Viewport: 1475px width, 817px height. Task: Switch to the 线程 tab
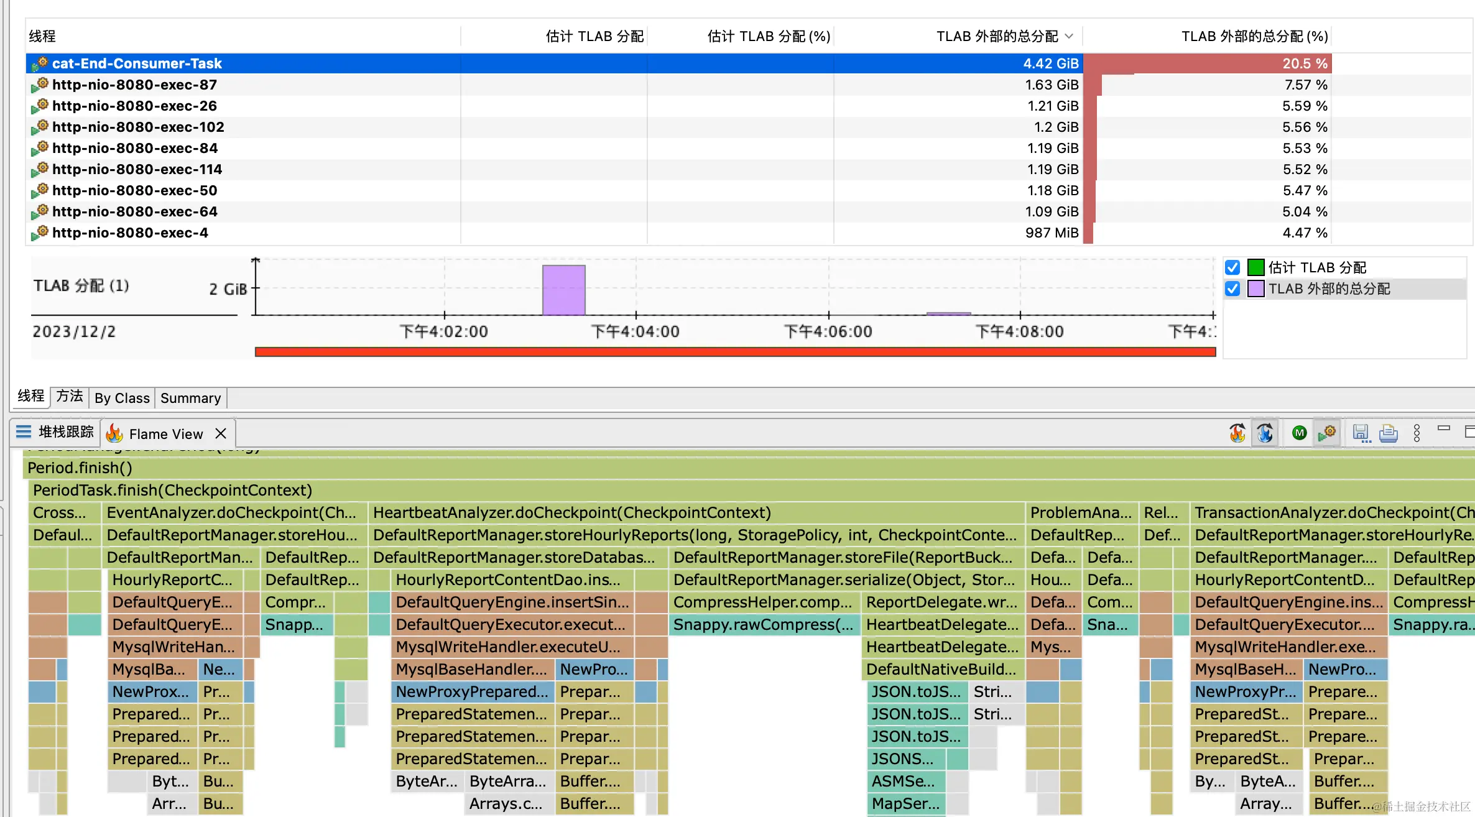click(x=30, y=396)
